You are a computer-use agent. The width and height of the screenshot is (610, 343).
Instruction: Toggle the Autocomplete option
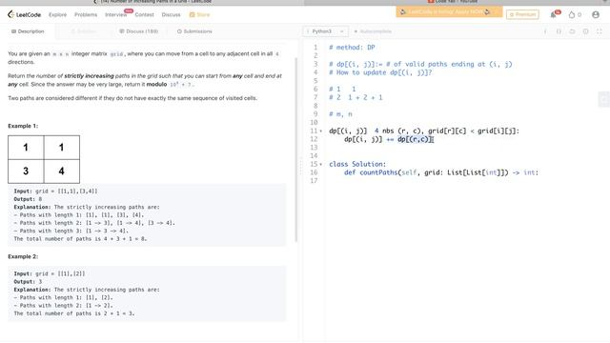tap(373, 31)
